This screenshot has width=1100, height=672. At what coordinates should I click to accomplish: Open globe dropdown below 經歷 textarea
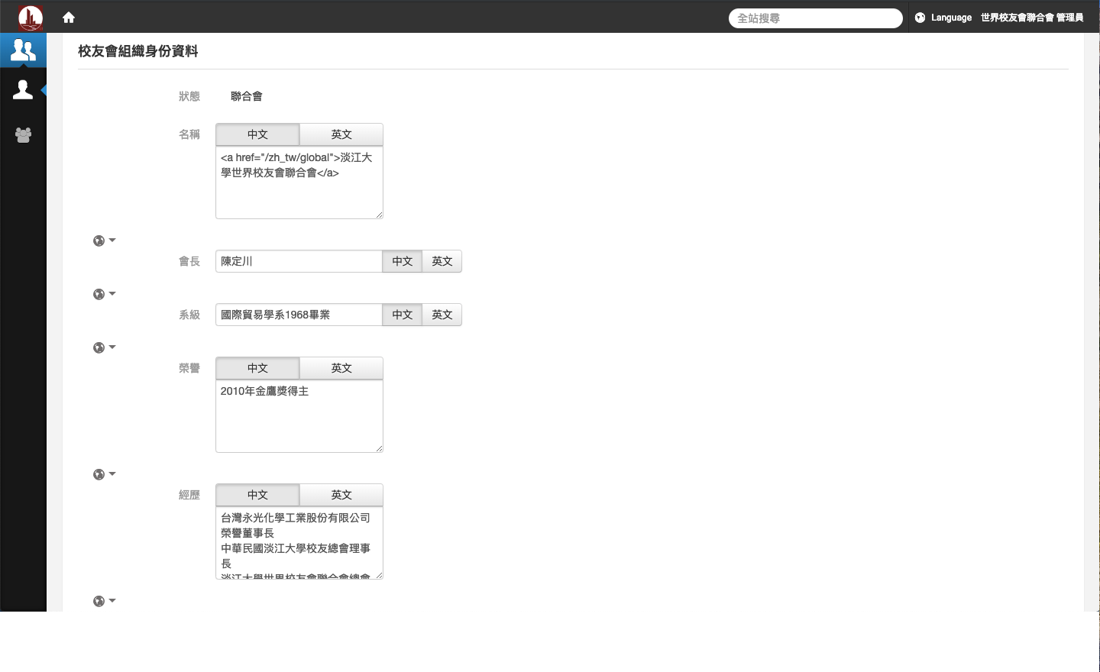104,601
